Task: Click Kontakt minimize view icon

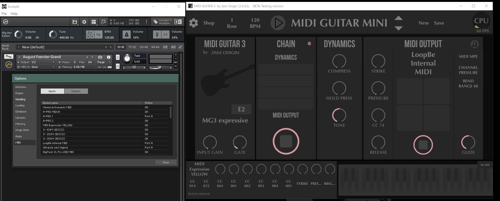Action: [x=103, y=22]
